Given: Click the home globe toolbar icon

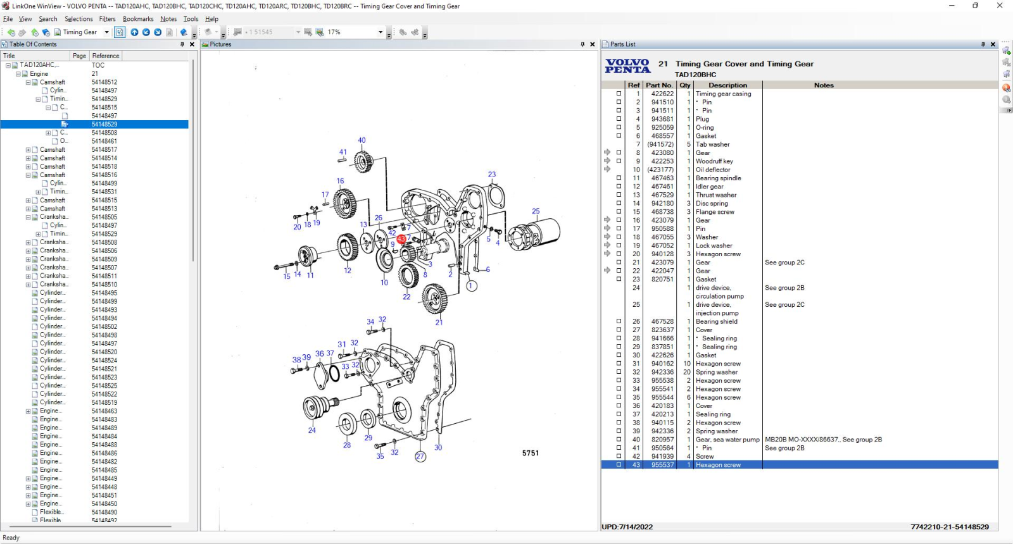Looking at the screenshot, I should pos(46,32).
